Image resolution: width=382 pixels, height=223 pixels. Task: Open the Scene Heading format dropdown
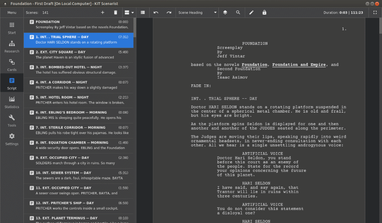tap(197, 13)
